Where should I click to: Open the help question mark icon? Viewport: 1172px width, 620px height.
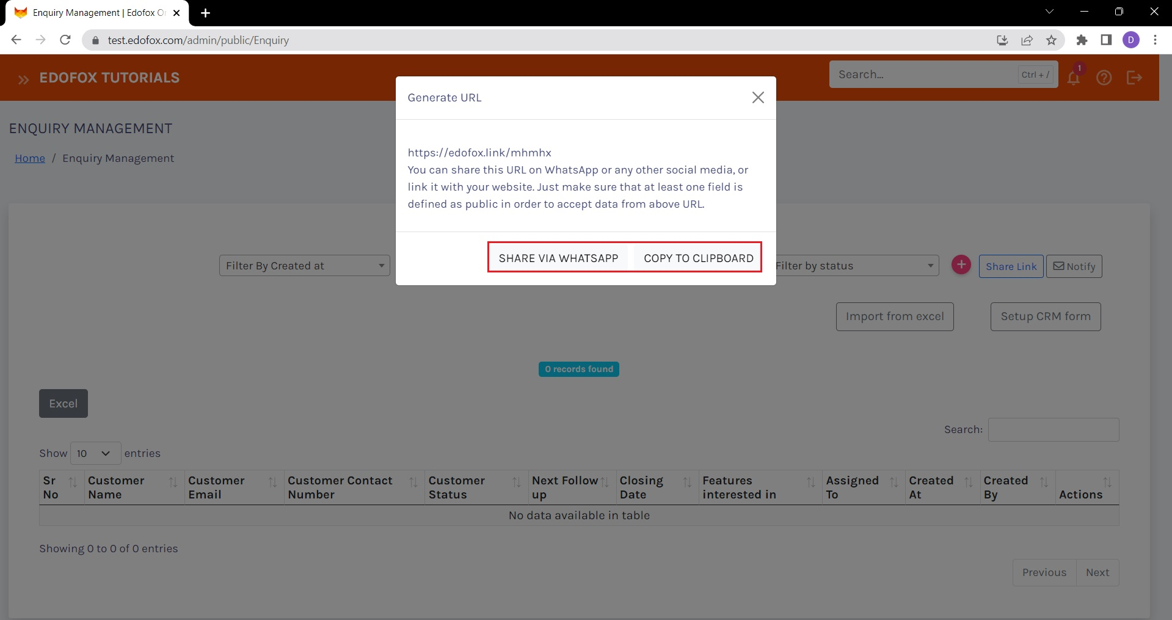pos(1104,78)
